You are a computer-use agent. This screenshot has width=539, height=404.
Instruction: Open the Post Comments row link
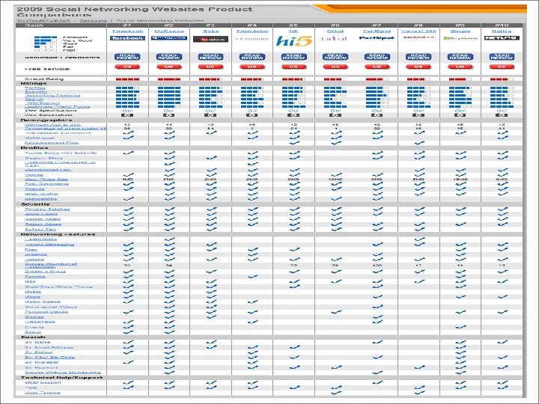(x=46, y=184)
